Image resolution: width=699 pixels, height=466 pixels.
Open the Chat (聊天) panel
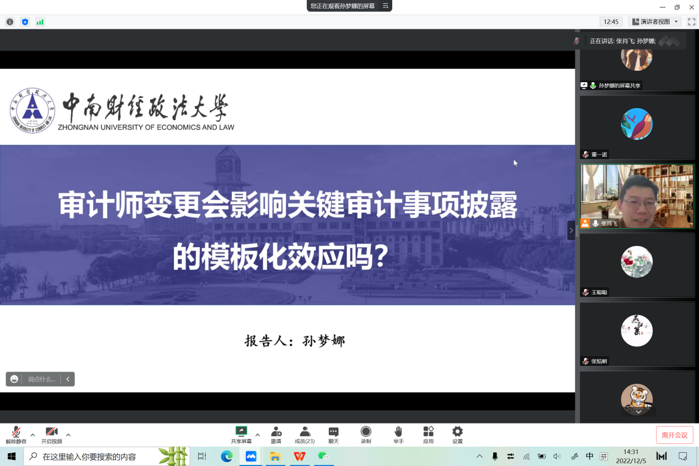coord(333,432)
